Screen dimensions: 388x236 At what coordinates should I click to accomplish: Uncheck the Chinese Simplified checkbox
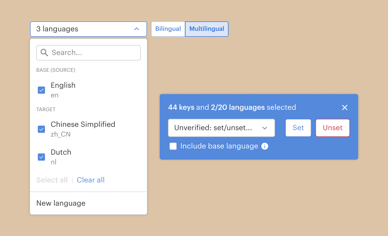(41, 129)
